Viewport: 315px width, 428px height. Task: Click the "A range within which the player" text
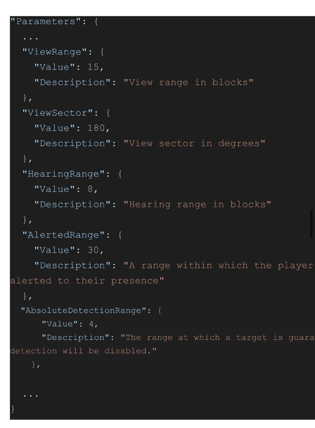point(218,266)
